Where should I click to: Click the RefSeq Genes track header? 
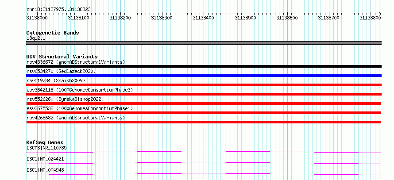[45, 142]
